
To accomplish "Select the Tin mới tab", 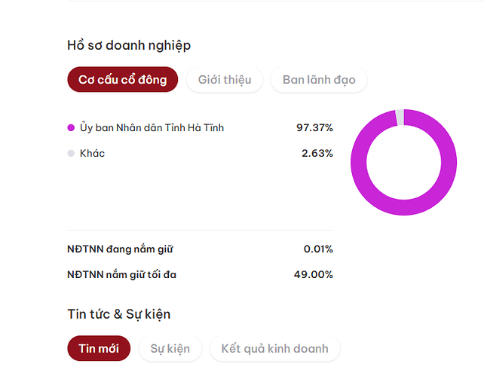I will pos(99,348).
